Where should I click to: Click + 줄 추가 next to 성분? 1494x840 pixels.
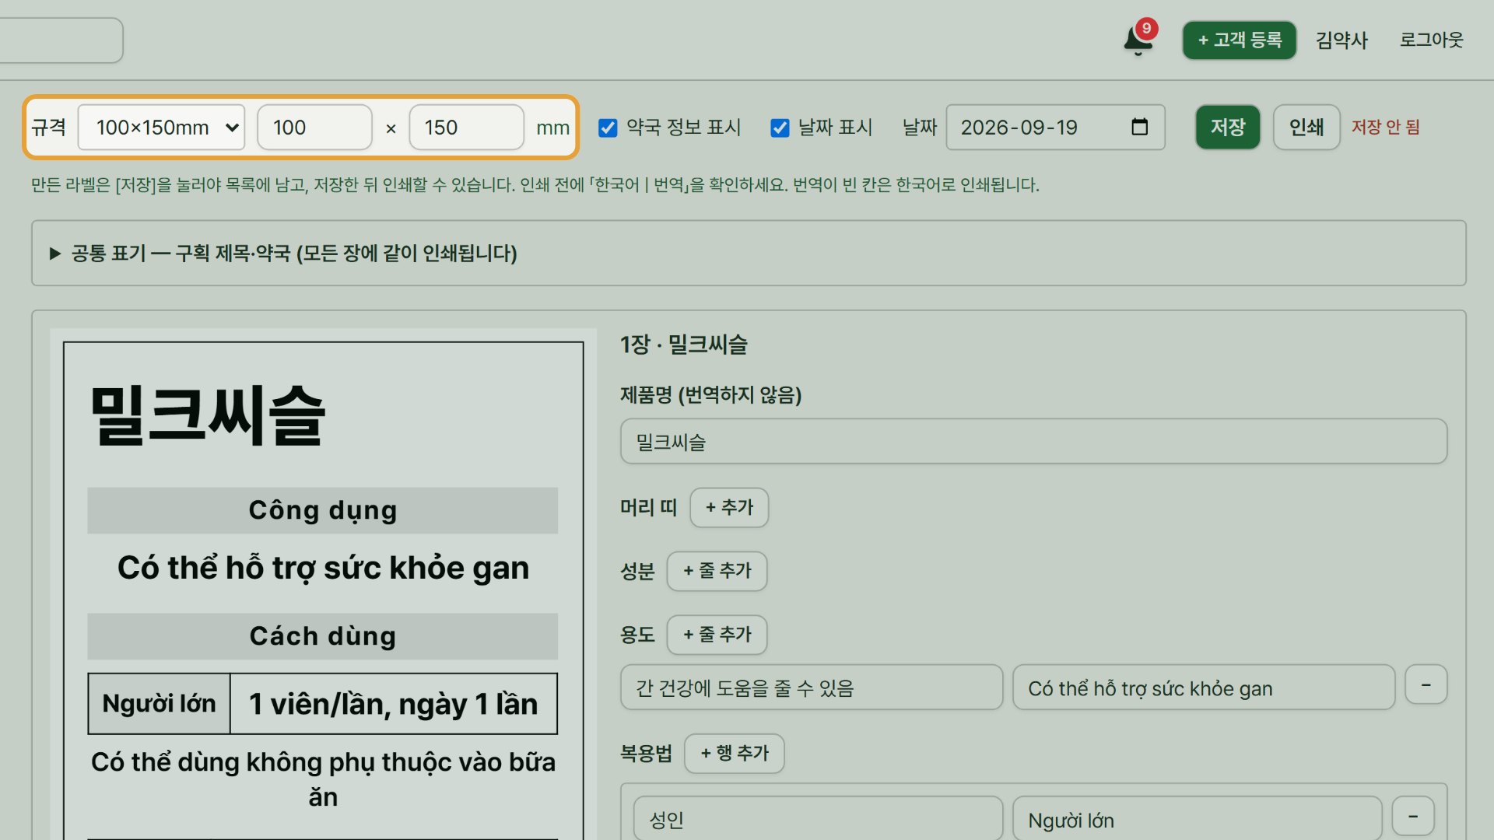[717, 571]
